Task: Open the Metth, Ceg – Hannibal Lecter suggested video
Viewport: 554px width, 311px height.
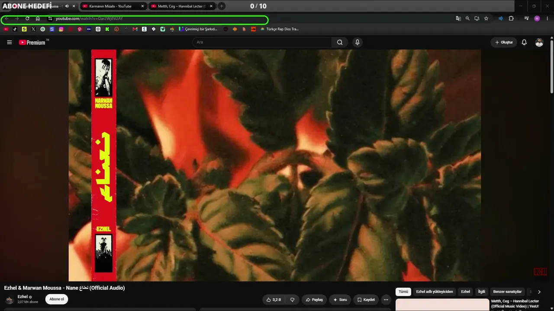Action: (515, 304)
